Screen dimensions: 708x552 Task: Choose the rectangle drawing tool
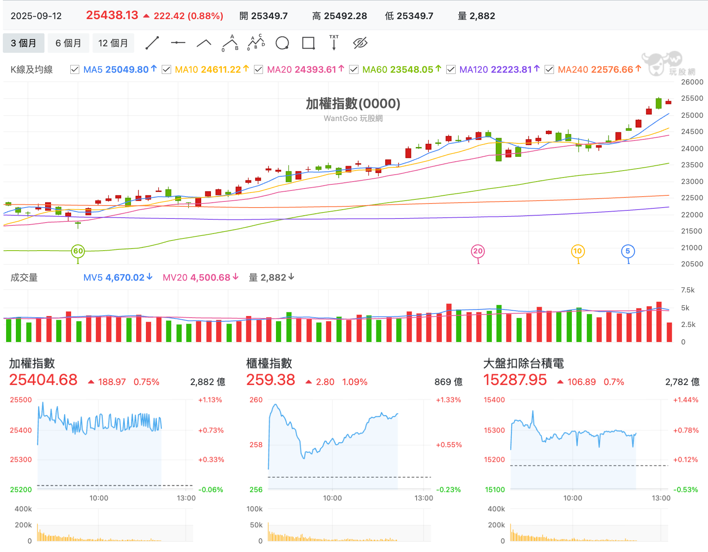(308, 43)
